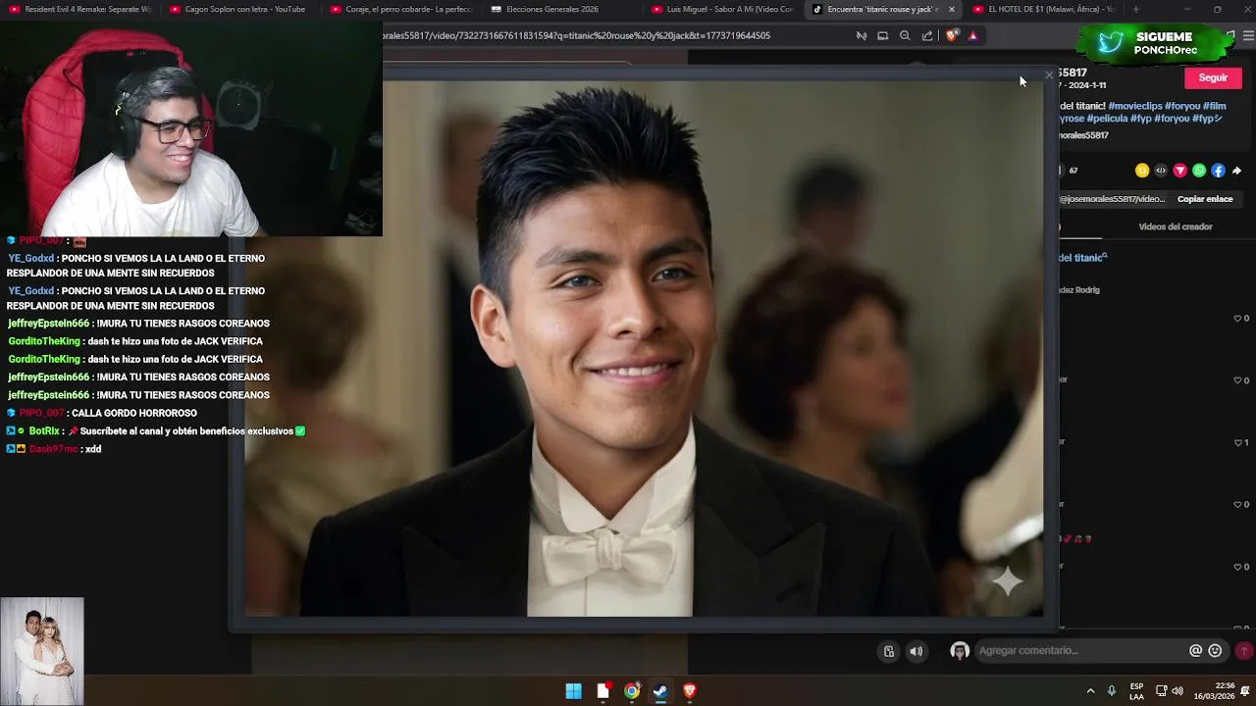This screenshot has height=706, width=1256.
Task: Open the system volume control in tray
Action: 1177,691
